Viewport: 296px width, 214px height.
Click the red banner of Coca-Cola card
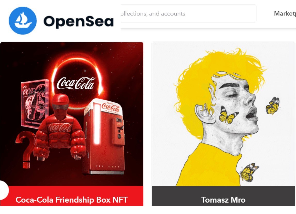tap(72, 196)
